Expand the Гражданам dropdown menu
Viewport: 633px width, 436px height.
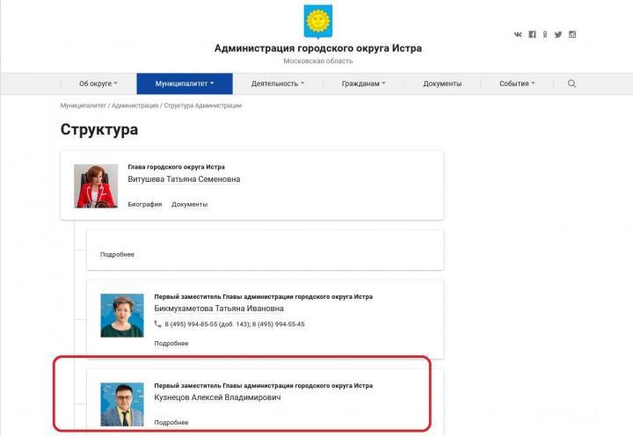pyautogui.click(x=363, y=84)
